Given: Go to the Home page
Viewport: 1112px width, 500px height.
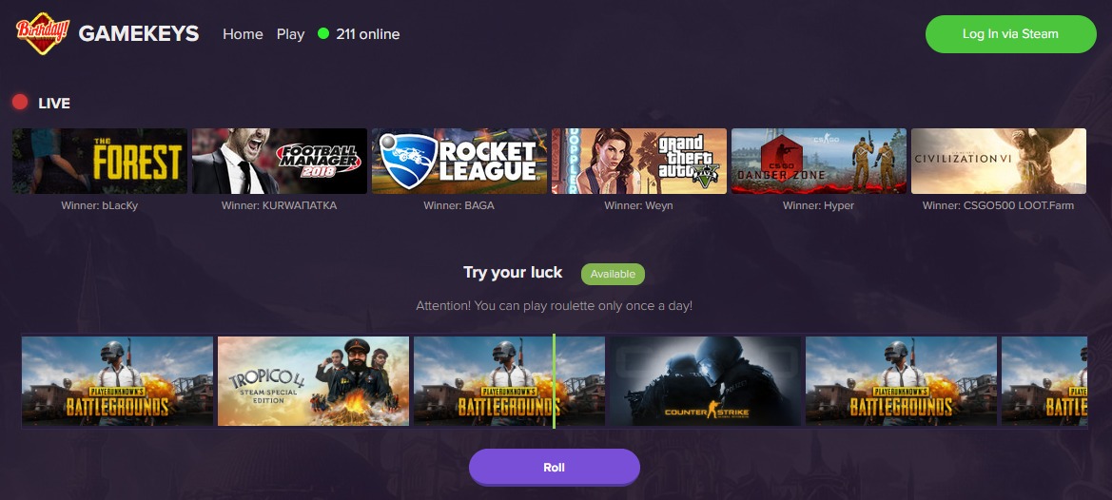Looking at the screenshot, I should pos(243,34).
